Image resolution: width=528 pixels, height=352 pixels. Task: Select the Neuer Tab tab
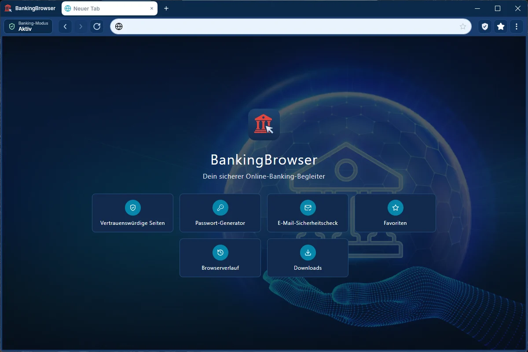click(110, 8)
